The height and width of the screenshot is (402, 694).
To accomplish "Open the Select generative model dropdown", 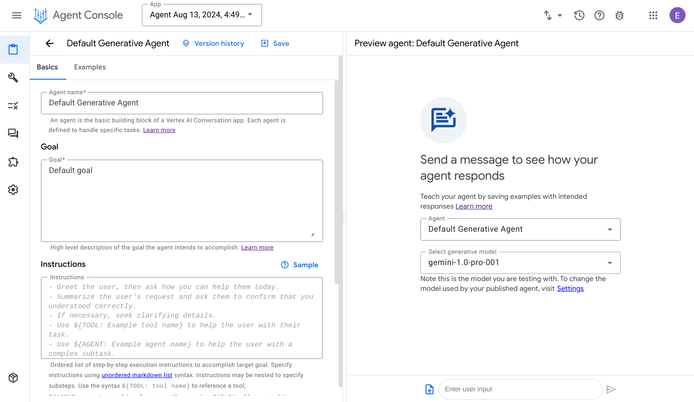I will [x=520, y=263].
